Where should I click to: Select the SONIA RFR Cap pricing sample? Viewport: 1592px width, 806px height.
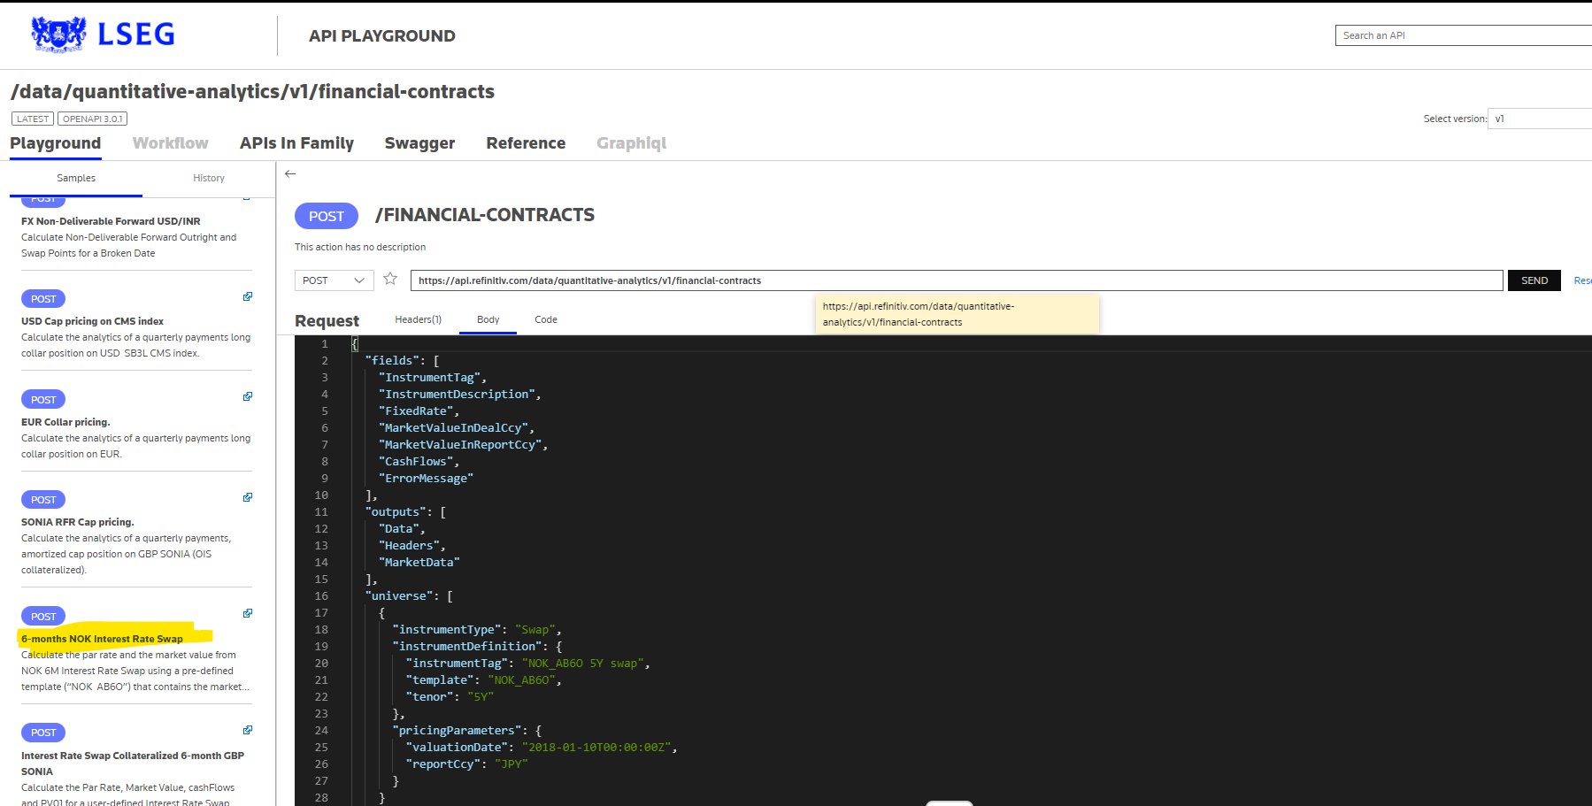pyautogui.click(x=78, y=522)
